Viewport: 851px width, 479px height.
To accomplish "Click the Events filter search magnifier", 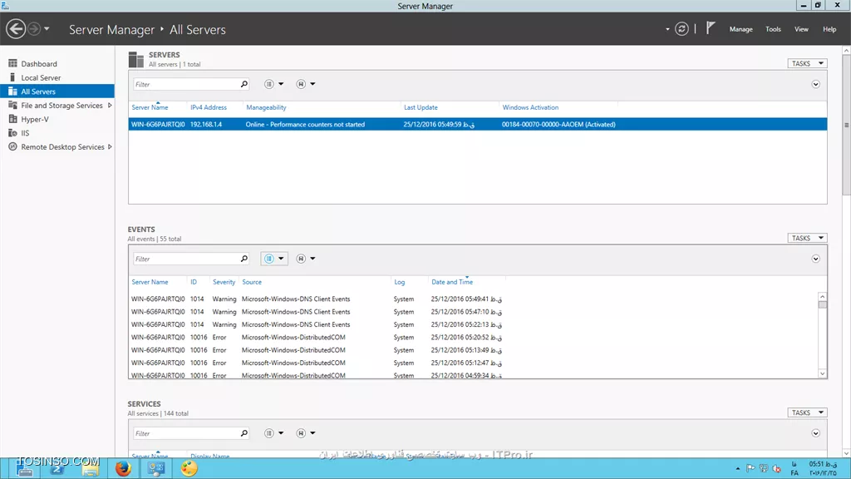I will [x=244, y=259].
